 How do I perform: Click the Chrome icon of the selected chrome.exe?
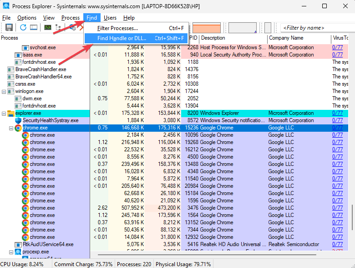pos(18,128)
